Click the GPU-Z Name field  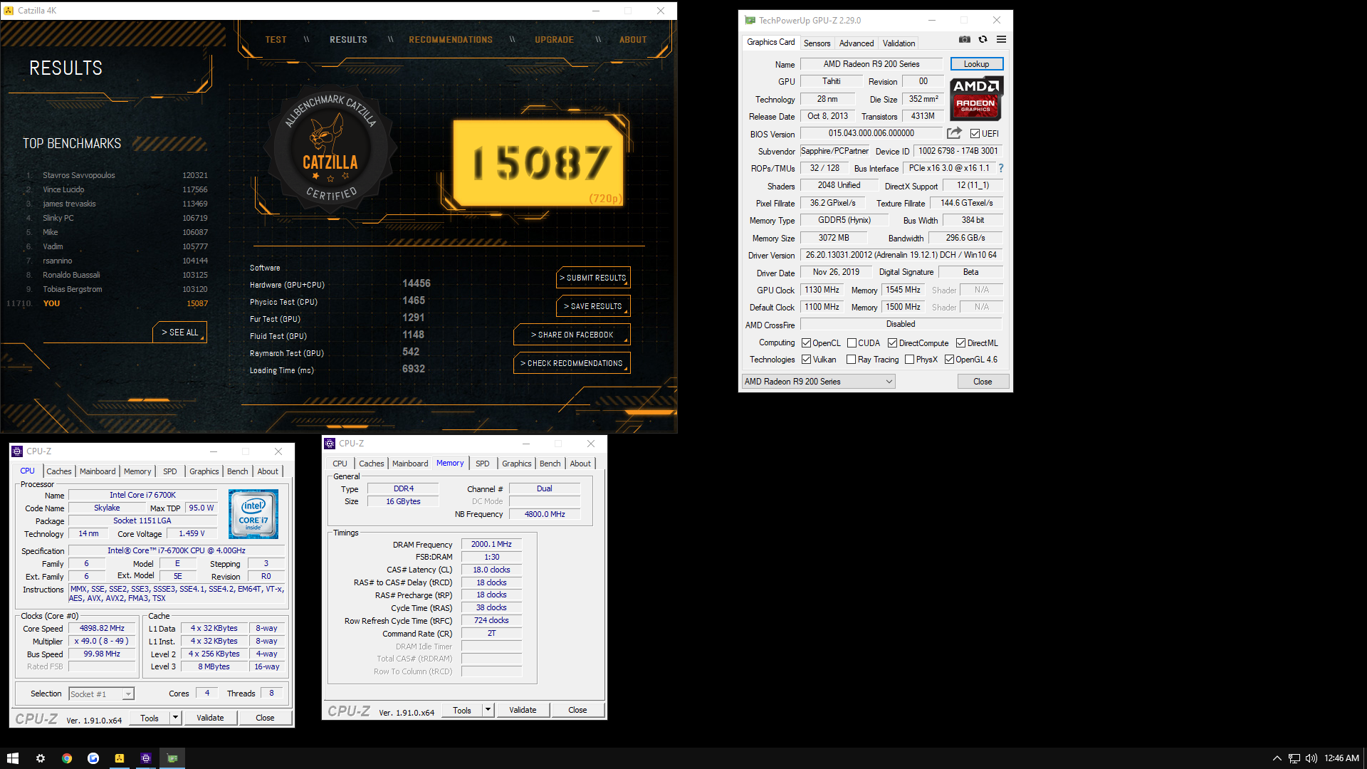pos(871,64)
